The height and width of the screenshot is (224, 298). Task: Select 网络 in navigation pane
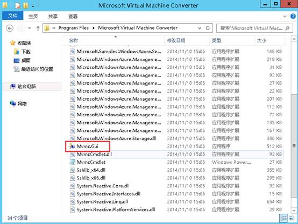click(22, 104)
